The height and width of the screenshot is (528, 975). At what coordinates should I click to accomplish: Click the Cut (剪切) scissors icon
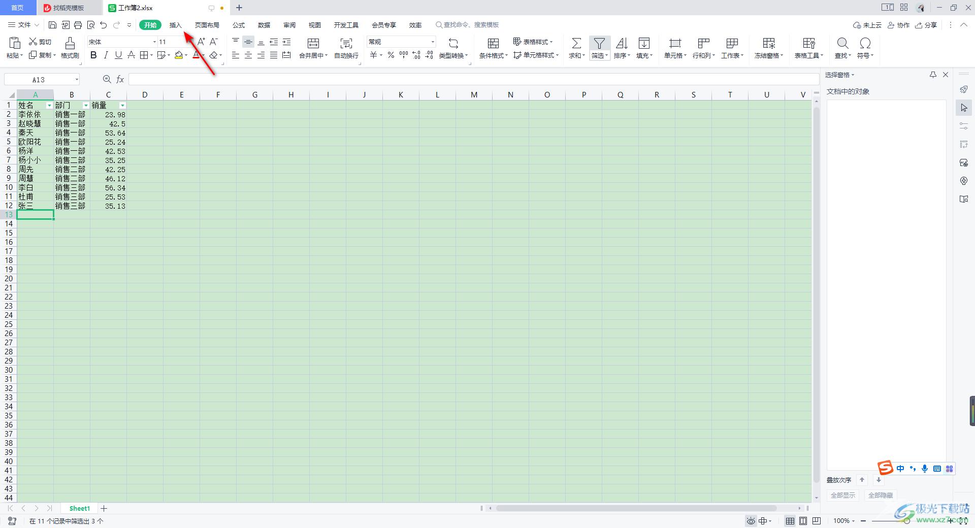click(33, 42)
